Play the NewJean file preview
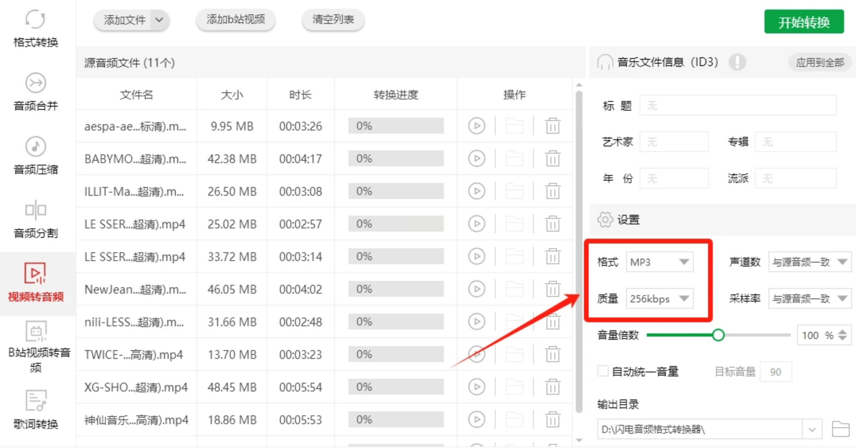The width and height of the screenshot is (856, 448). click(477, 289)
